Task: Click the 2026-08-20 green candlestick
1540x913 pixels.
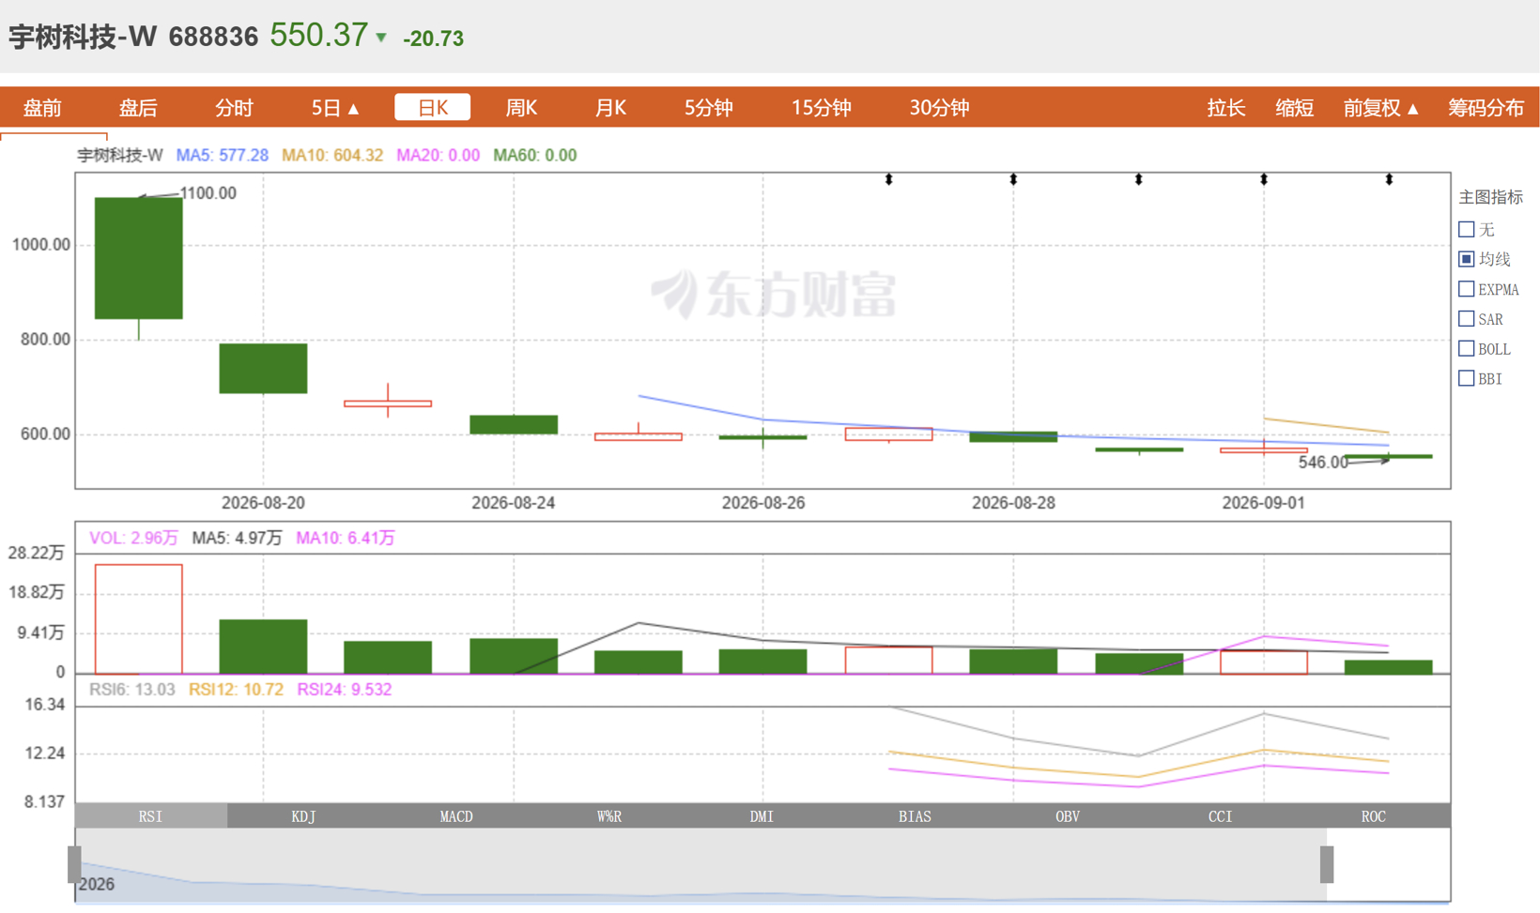Action: (x=263, y=368)
